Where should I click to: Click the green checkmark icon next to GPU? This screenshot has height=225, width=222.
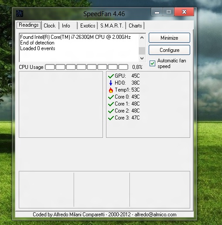pyautogui.click(x=111, y=76)
